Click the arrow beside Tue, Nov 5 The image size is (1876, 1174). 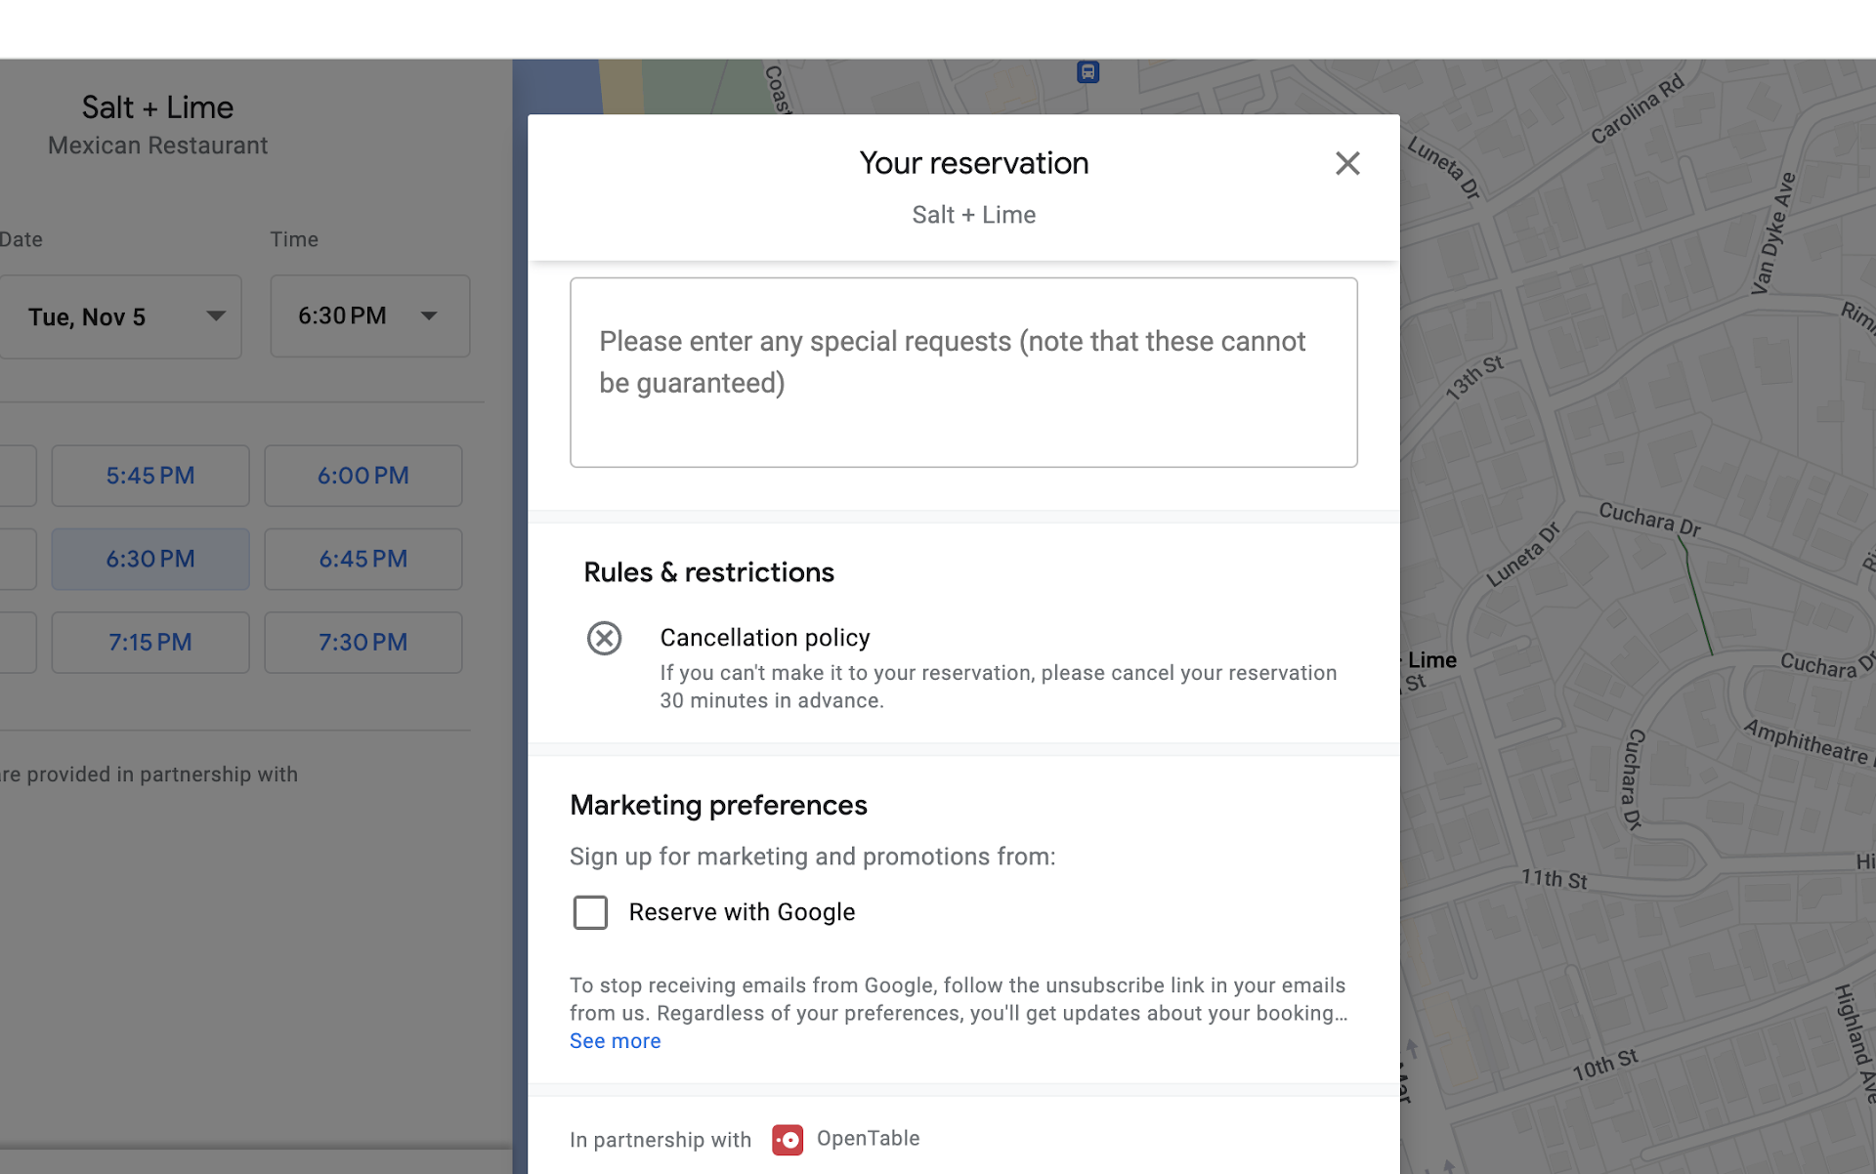(216, 315)
